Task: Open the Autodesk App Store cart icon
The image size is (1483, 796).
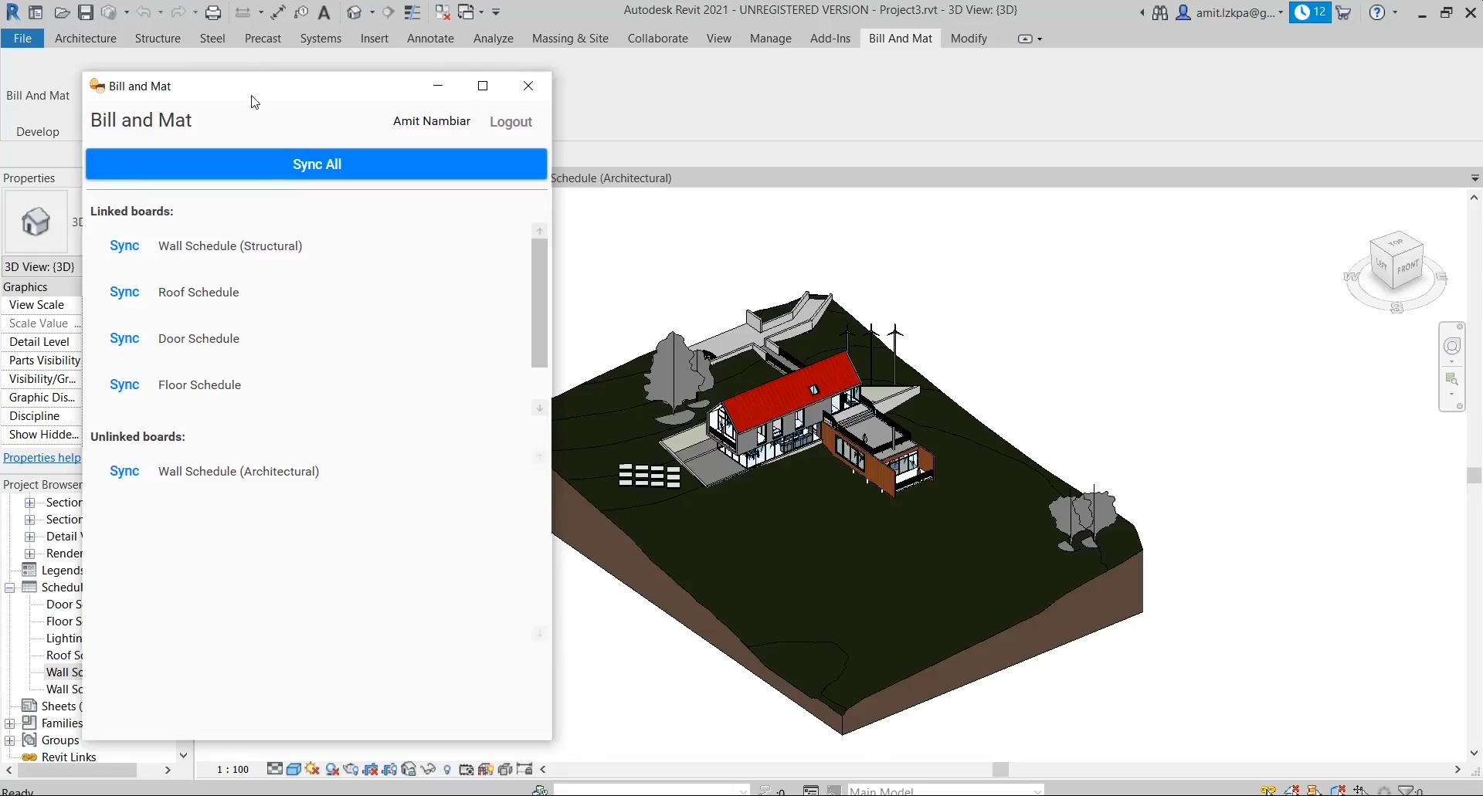Action: point(1344,12)
